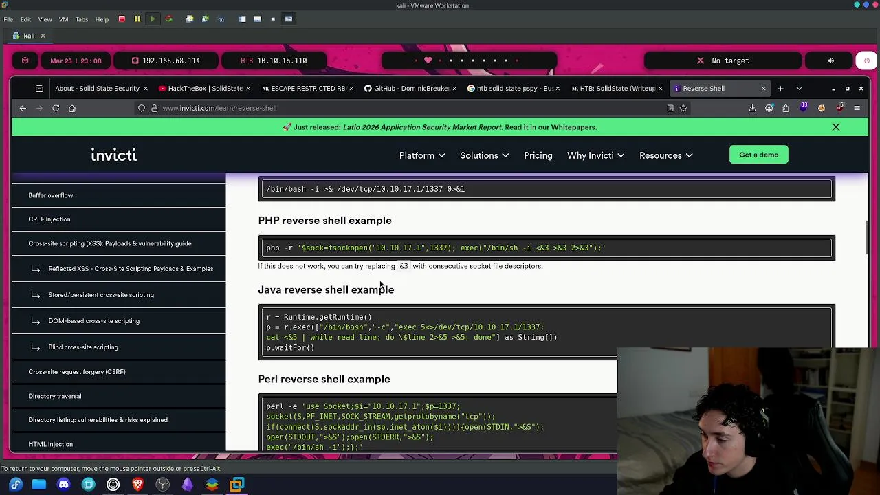Open CRLF injection sidebar link

[49, 219]
